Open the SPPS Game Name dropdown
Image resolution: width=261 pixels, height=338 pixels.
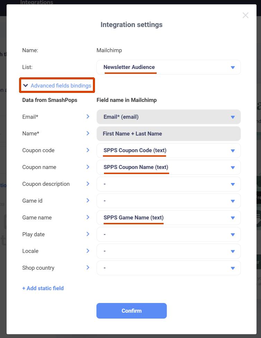[x=168, y=218]
